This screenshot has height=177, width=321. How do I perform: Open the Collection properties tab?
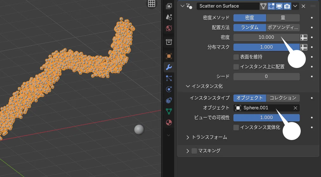[169, 42]
